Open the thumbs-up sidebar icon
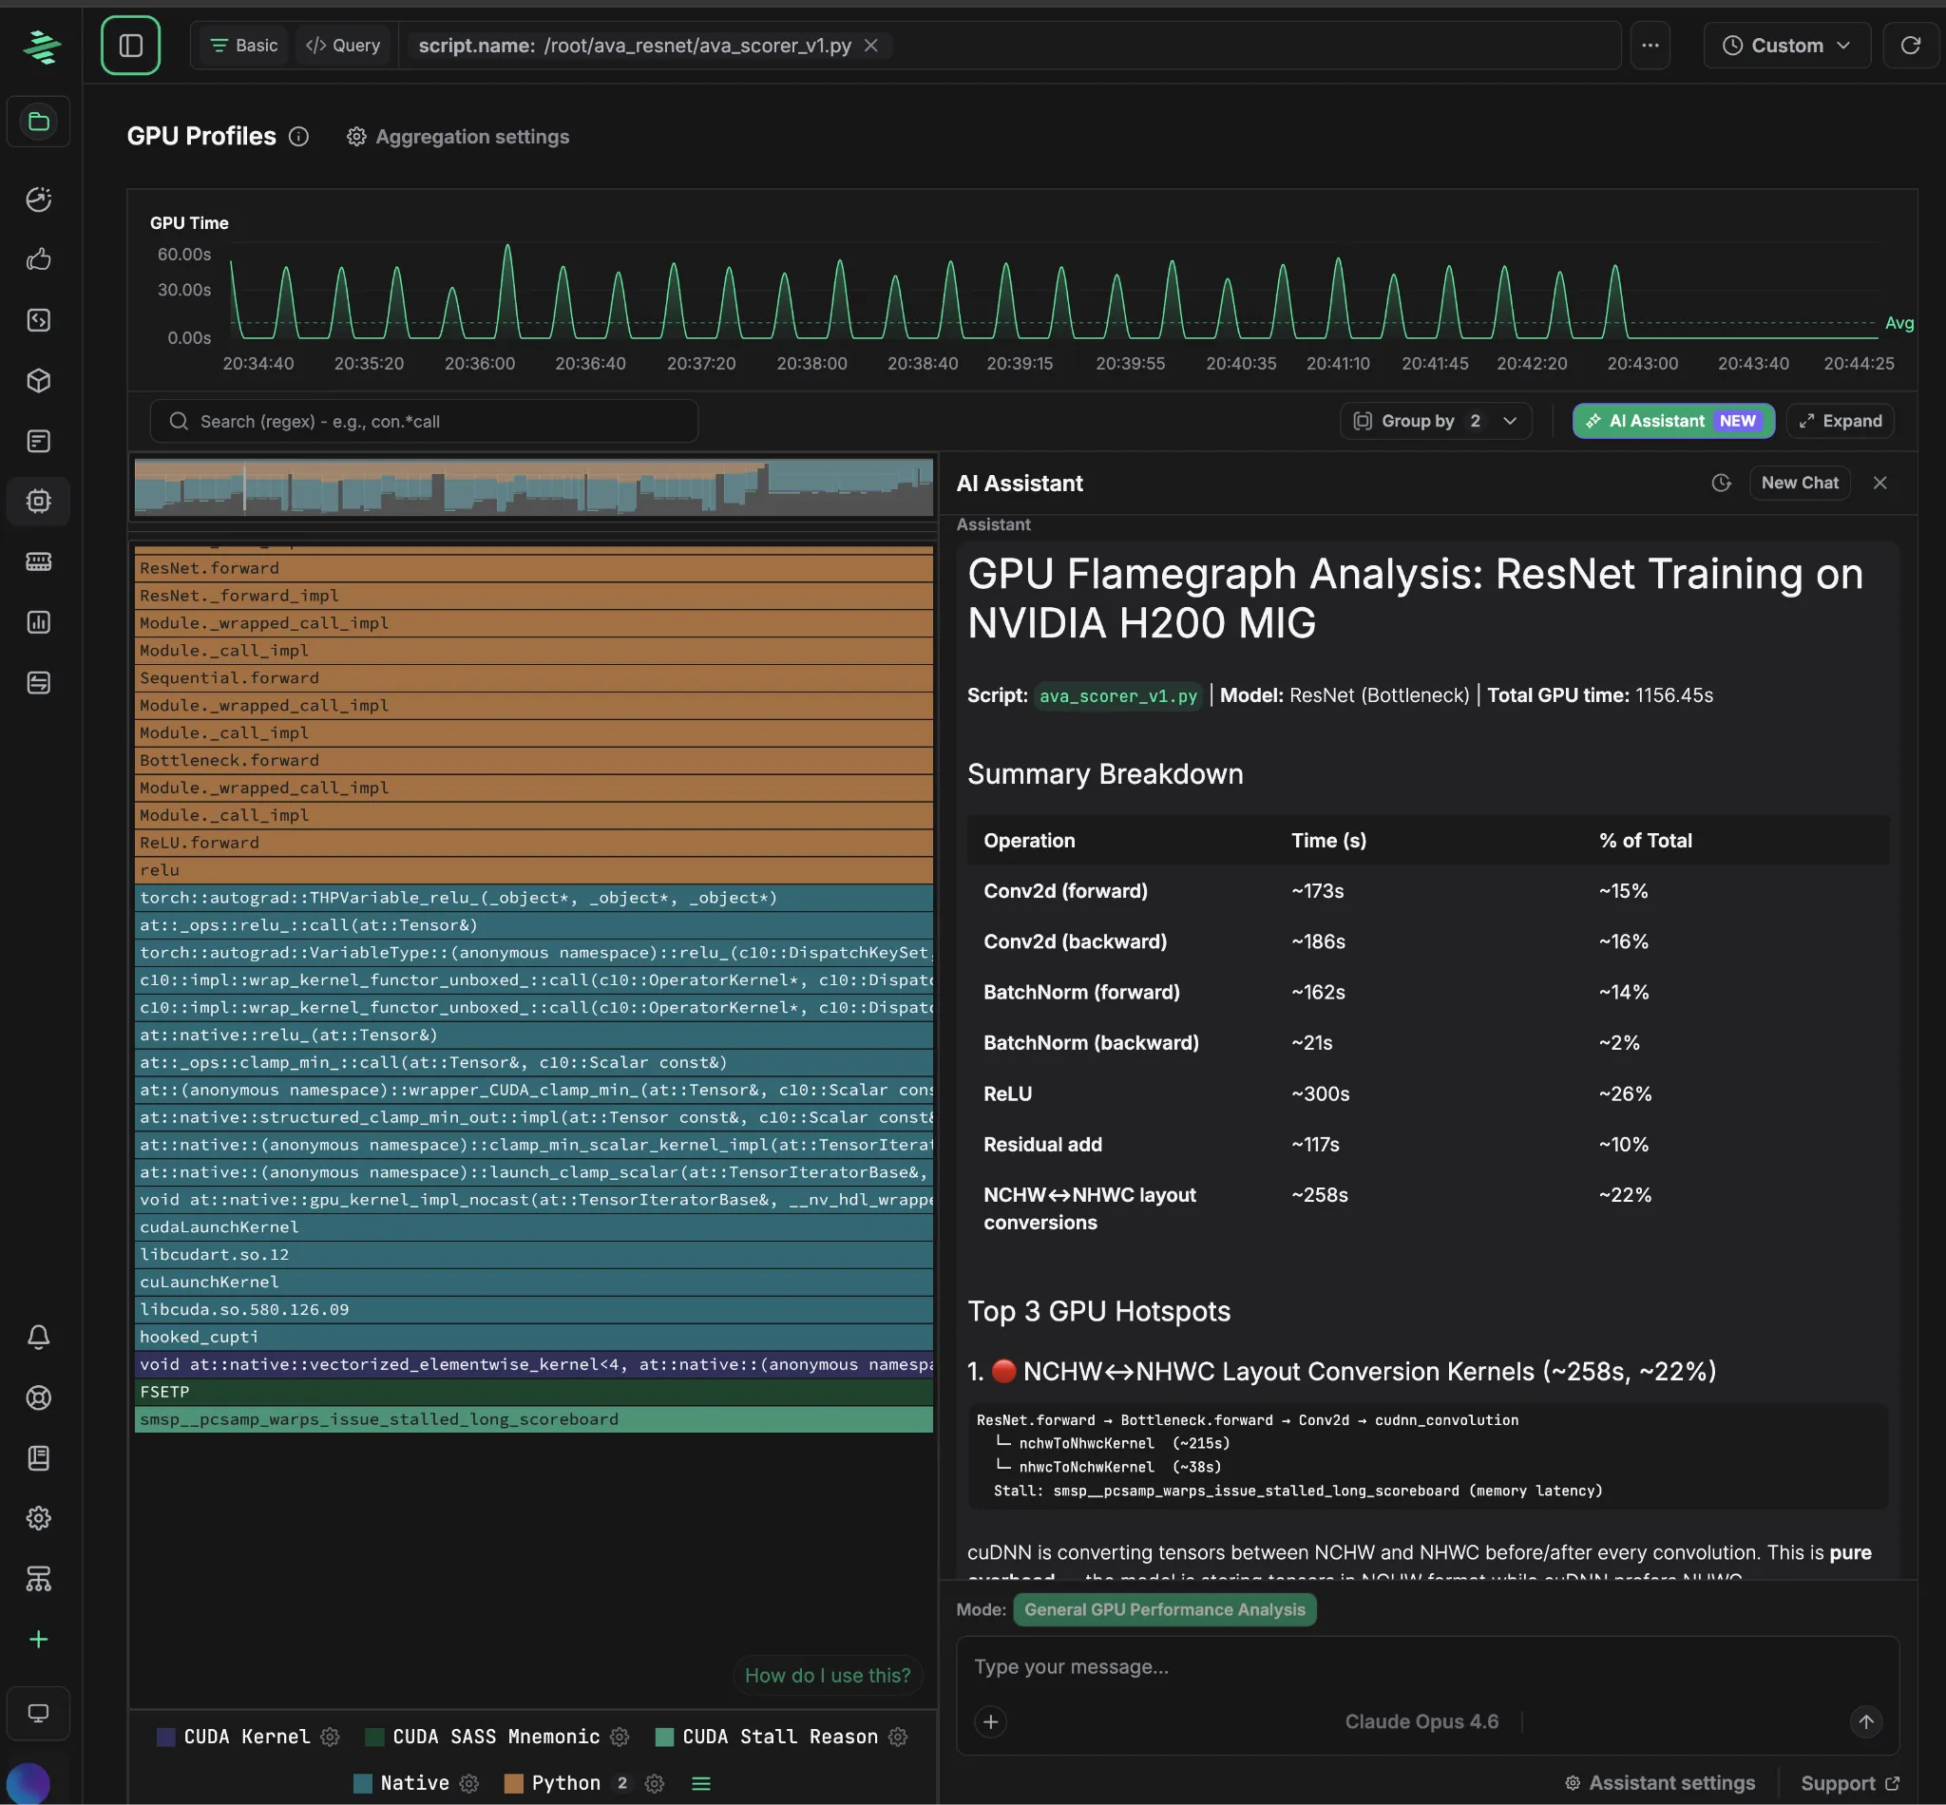Viewport: 1946px width, 1805px height. (x=39, y=259)
